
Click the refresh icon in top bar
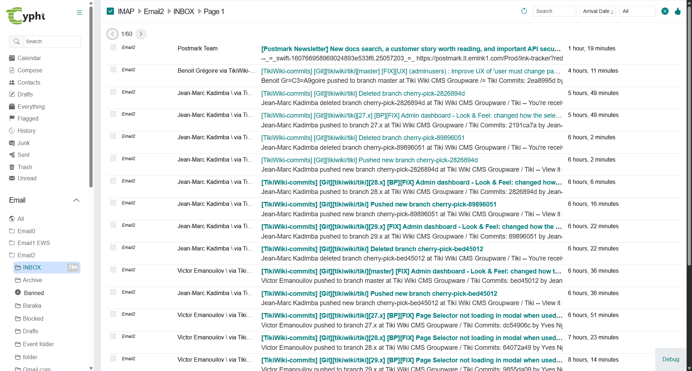pos(524,11)
